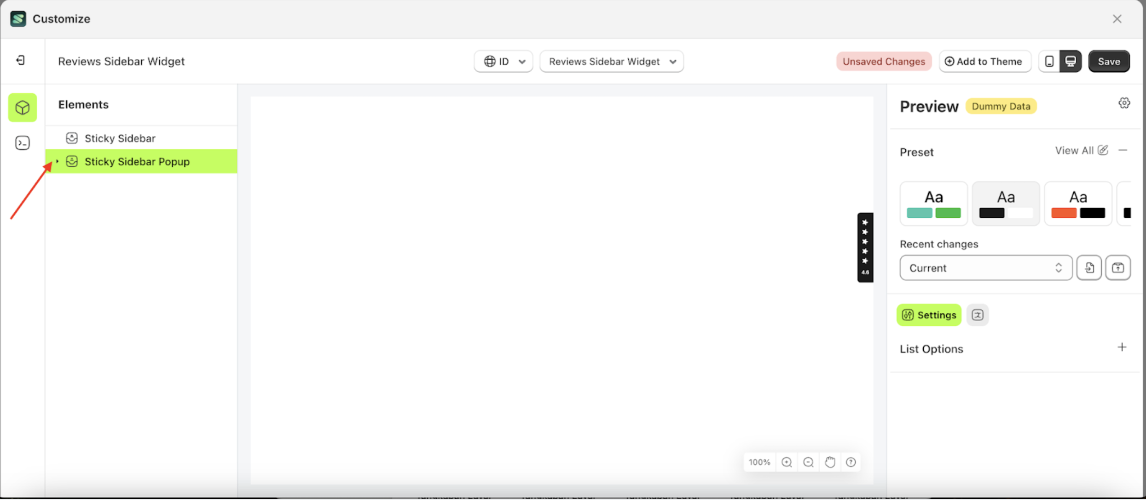Switch preview to desktop view
Viewport: 1146px width, 500px height.
1071,61
